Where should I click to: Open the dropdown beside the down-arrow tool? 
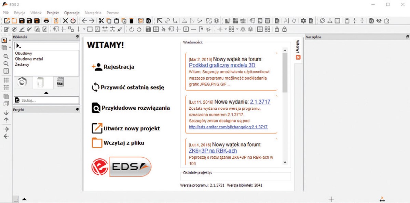[x=84, y=29]
